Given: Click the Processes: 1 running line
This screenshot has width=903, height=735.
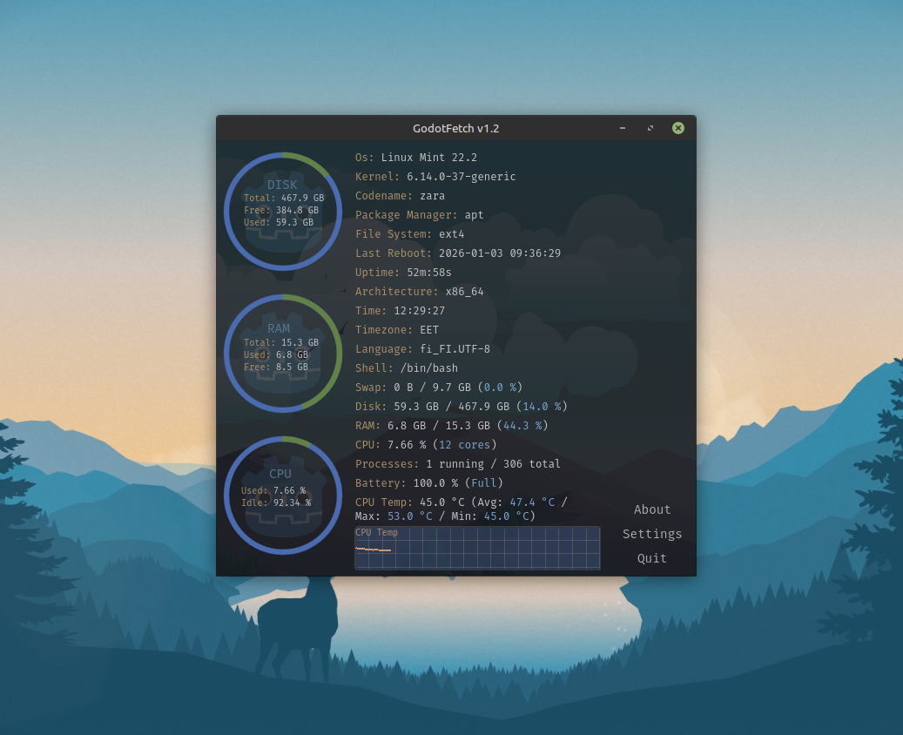Looking at the screenshot, I should (x=458, y=463).
